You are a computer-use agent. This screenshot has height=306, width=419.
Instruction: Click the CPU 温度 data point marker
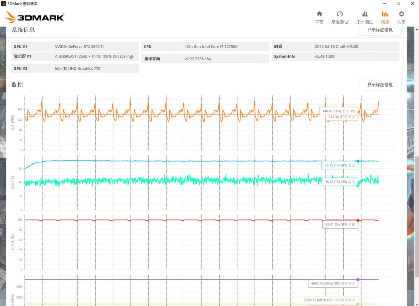pos(358,186)
